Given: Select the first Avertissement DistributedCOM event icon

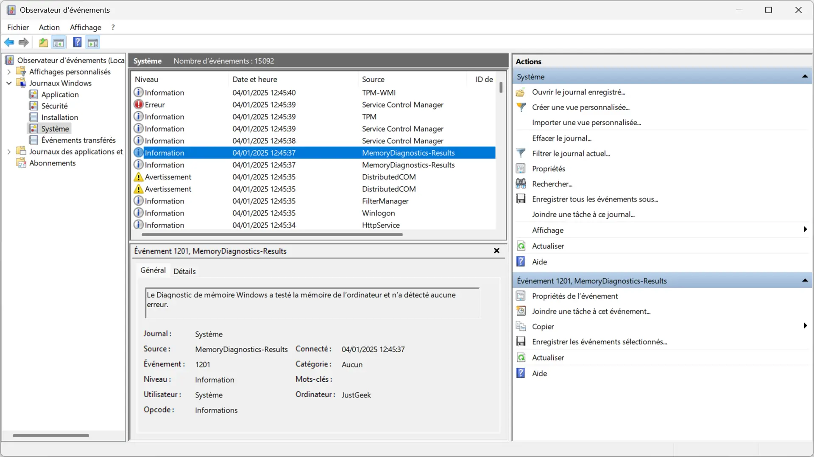Looking at the screenshot, I should click(x=138, y=177).
